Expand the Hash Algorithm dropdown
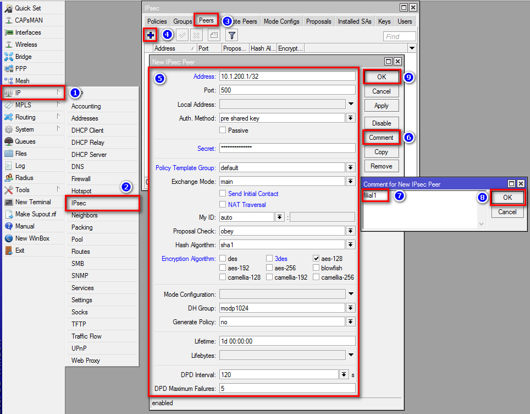Viewport: 530px width, 414px height. click(351, 244)
